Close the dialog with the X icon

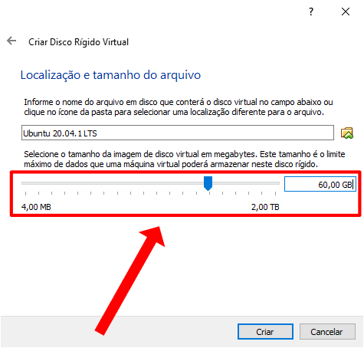346,11
